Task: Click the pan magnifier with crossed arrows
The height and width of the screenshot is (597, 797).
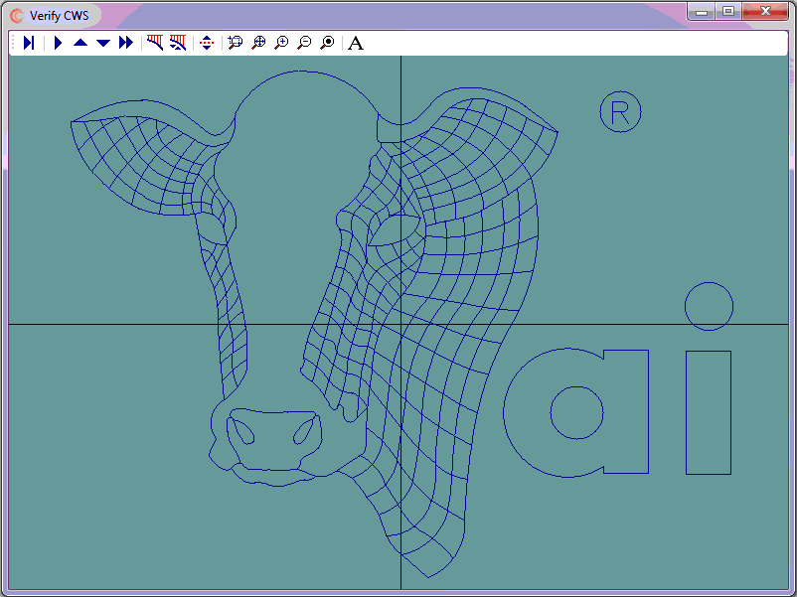Action: [x=258, y=43]
